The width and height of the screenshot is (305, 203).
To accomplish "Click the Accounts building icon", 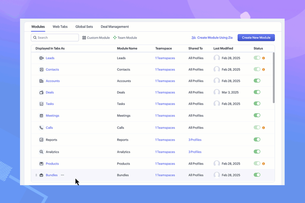I will (41, 81).
